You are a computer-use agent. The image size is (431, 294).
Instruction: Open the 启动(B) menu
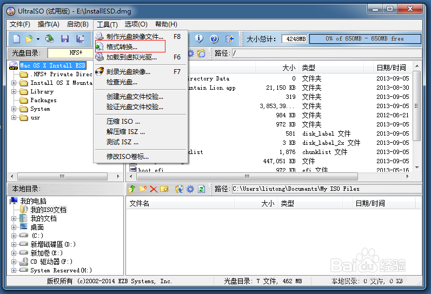77,24
